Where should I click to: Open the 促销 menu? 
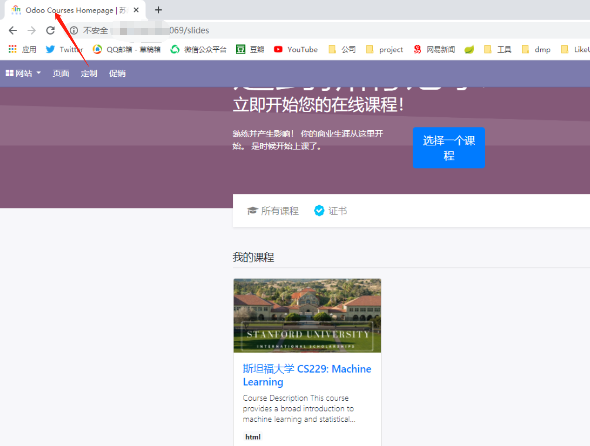click(x=117, y=73)
